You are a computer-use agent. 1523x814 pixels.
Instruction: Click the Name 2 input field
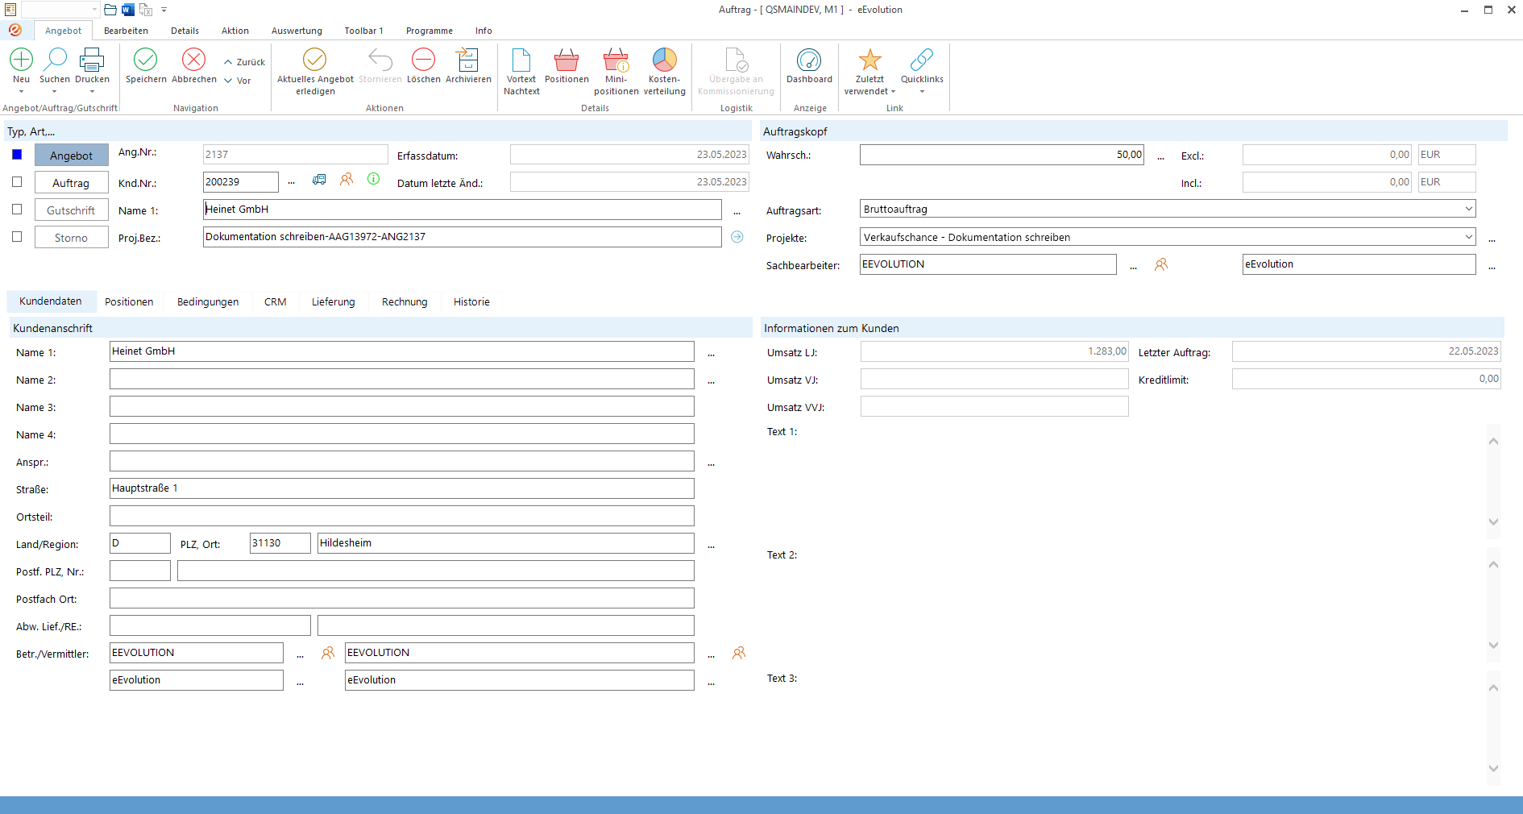pyautogui.click(x=401, y=379)
